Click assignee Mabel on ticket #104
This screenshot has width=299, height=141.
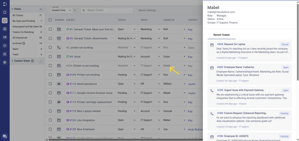click(x=167, y=66)
